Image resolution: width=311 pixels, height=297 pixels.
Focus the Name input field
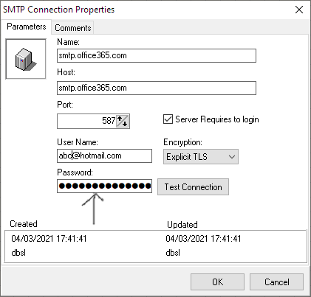click(x=157, y=55)
